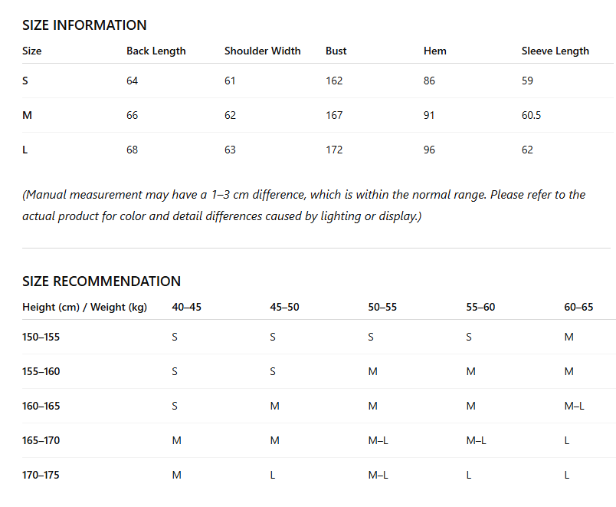The height and width of the screenshot is (507, 616).
Task: Click the Hem column header
Action: (435, 51)
